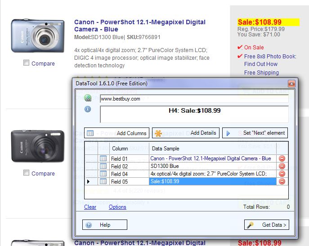Click the blue info icon in DataTool
The height and width of the screenshot is (246, 309).
(88, 109)
